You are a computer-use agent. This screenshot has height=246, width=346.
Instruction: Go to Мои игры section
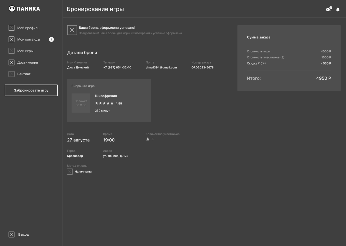click(25, 51)
